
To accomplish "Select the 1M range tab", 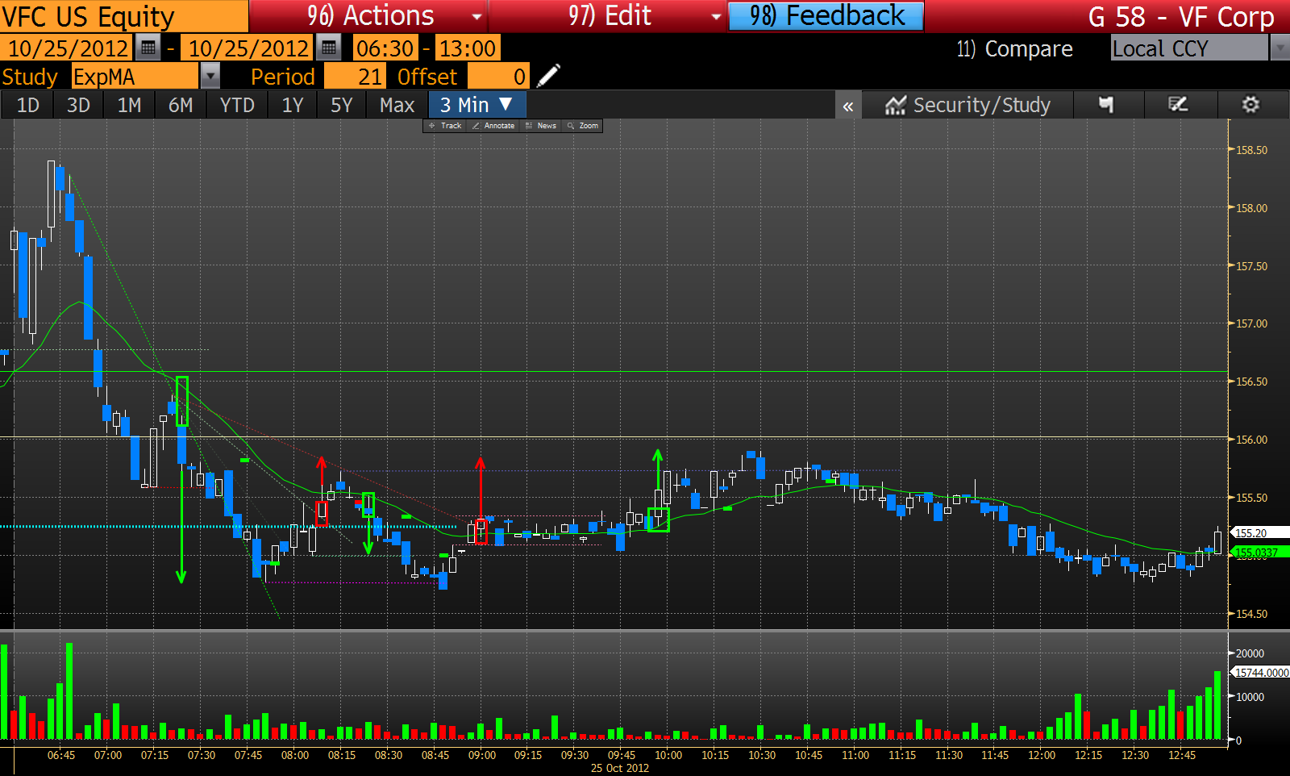I will tap(129, 106).
